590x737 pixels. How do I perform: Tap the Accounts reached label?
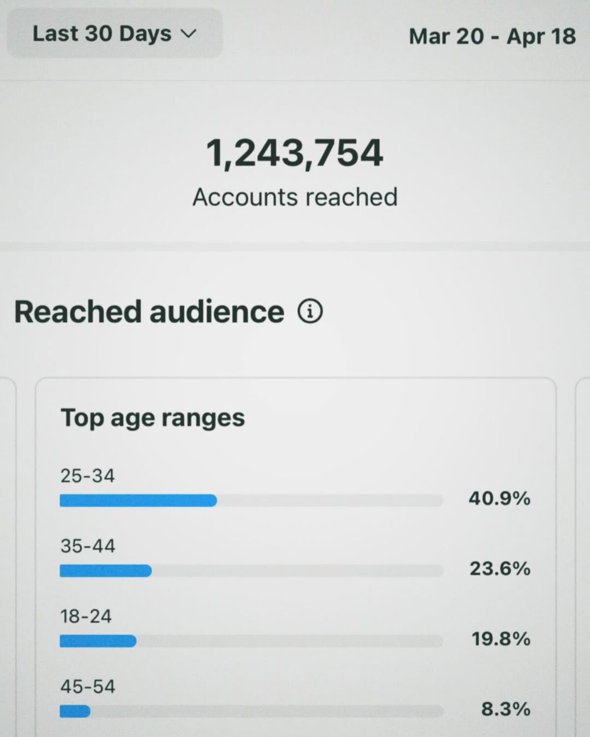[295, 198]
